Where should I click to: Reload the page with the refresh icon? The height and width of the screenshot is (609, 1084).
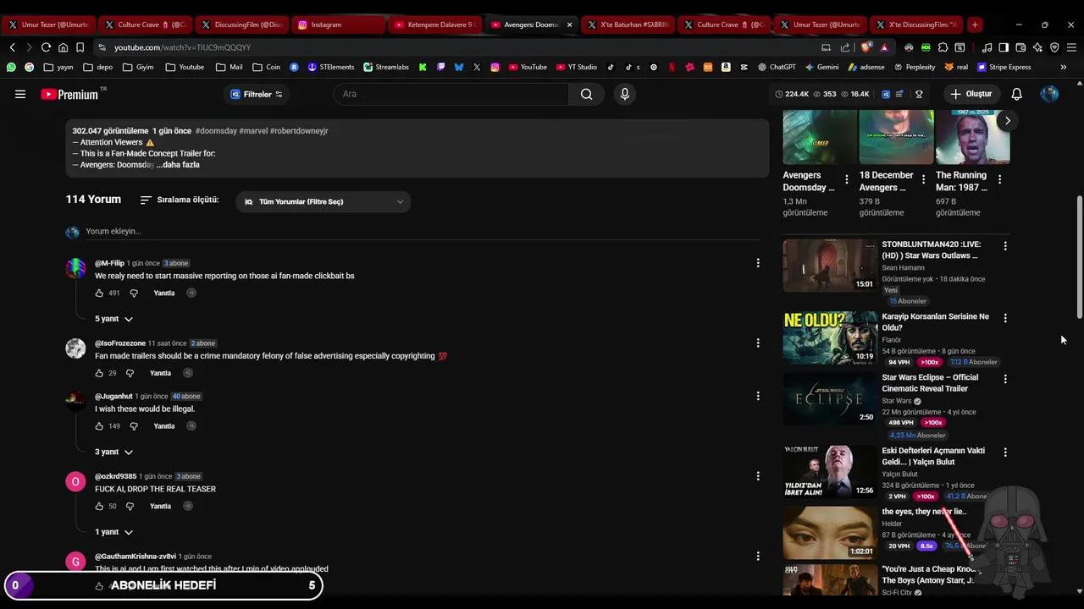[46, 47]
